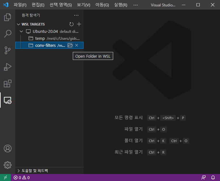Viewport: 220px width, 181px height.
Task: Select the Ubuntu-20.04 distro label
Action: (x=45, y=31)
